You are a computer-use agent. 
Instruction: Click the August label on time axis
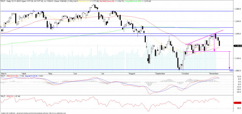(132, 73)
